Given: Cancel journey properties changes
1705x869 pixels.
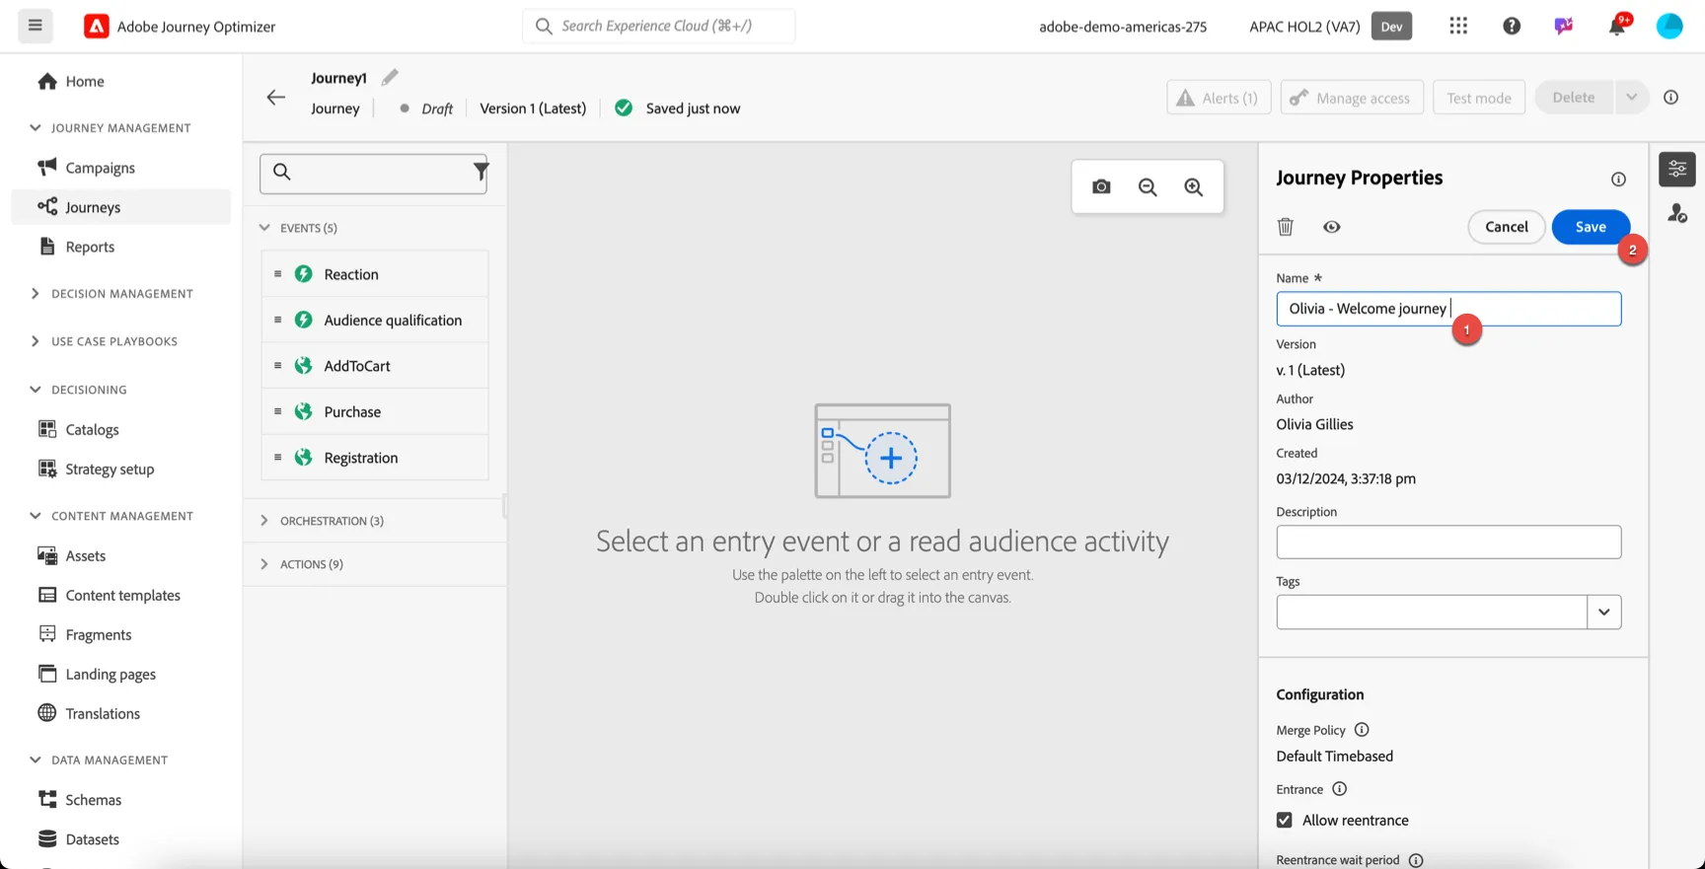Looking at the screenshot, I should tap(1507, 227).
